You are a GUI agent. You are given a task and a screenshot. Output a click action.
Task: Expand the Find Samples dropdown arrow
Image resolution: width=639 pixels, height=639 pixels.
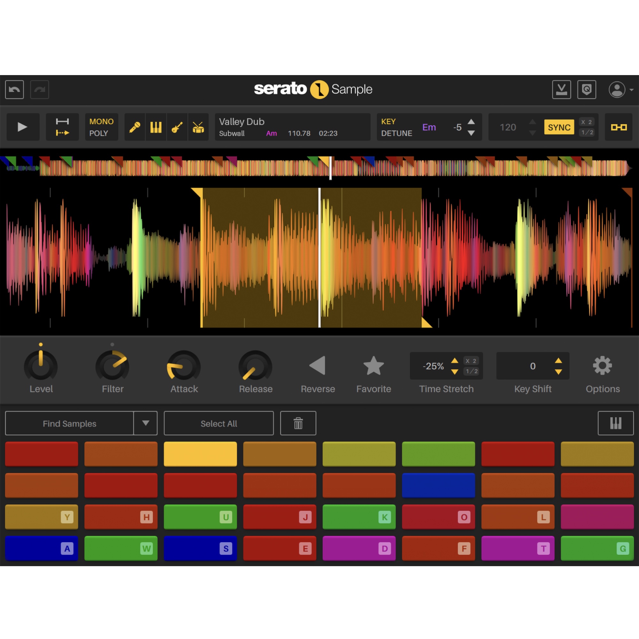pyautogui.click(x=145, y=423)
